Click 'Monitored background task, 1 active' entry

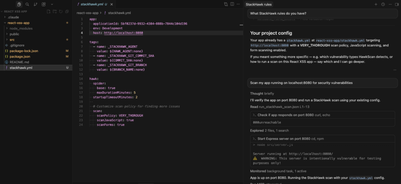click(x=278, y=171)
